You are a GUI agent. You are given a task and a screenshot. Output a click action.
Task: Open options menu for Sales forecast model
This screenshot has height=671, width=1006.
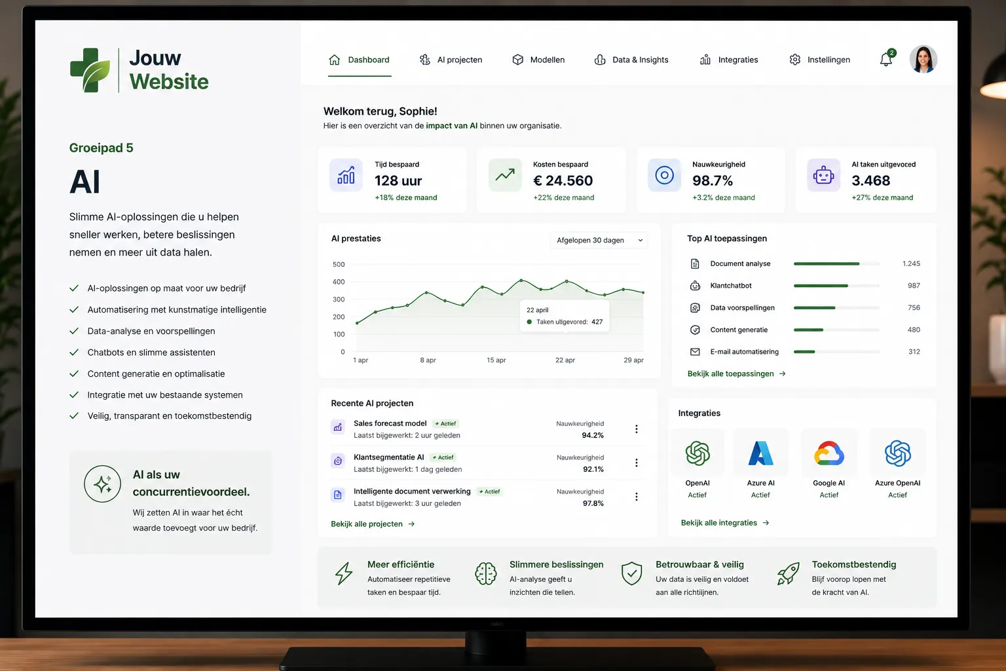tap(636, 429)
